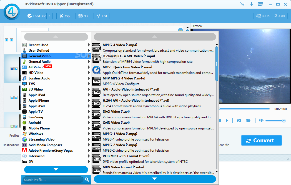
Task: Expand the Recent Used submenu arrow
Action: (89, 45)
